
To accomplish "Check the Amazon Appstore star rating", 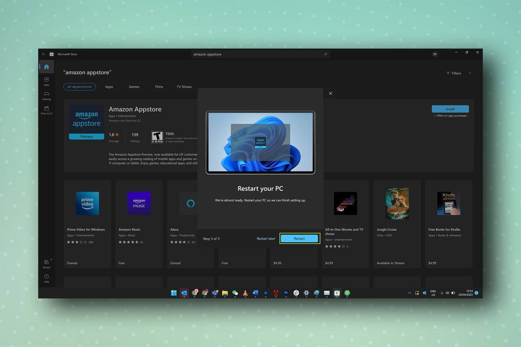I will pos(114,135).
